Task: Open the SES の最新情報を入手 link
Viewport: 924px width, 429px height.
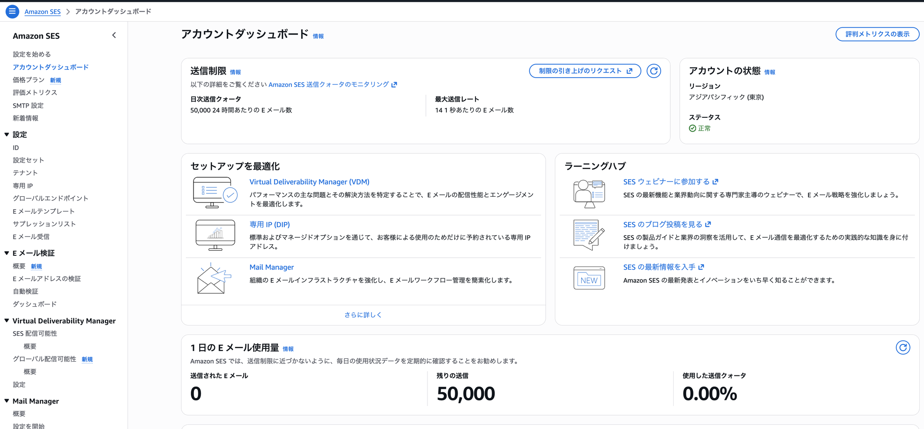Action: [664, 267]
